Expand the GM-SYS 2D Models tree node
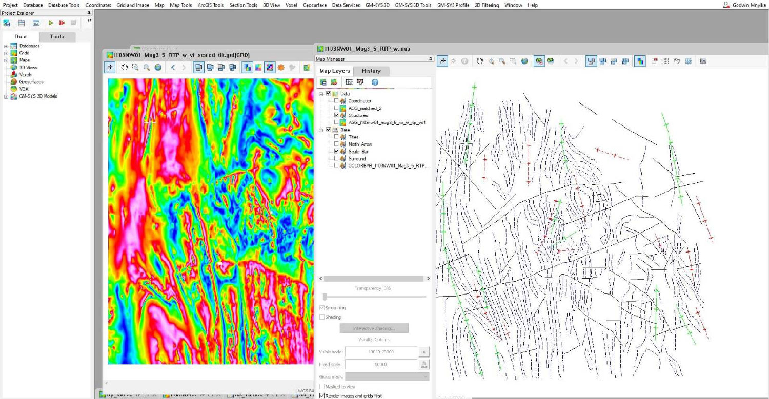The height and width of the screenshot is (399, 769). coord(6,96)
